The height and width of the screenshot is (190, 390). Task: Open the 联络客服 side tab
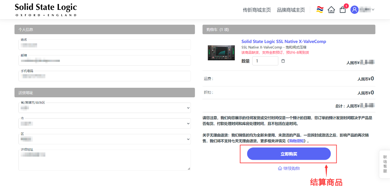coord(385,164)
